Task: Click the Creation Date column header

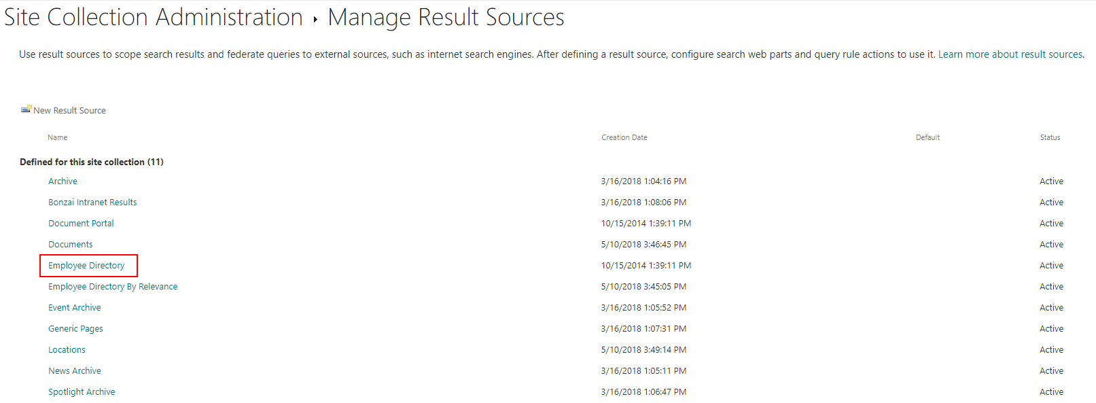Action: tap(624, 137)
